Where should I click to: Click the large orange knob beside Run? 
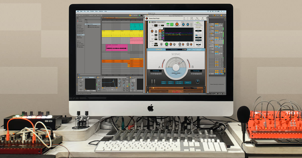coord(177,24)
